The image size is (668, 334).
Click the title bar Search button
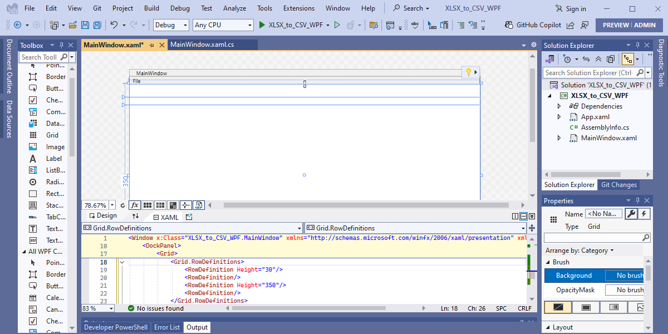pyautogui.click(x=411, y=8)
